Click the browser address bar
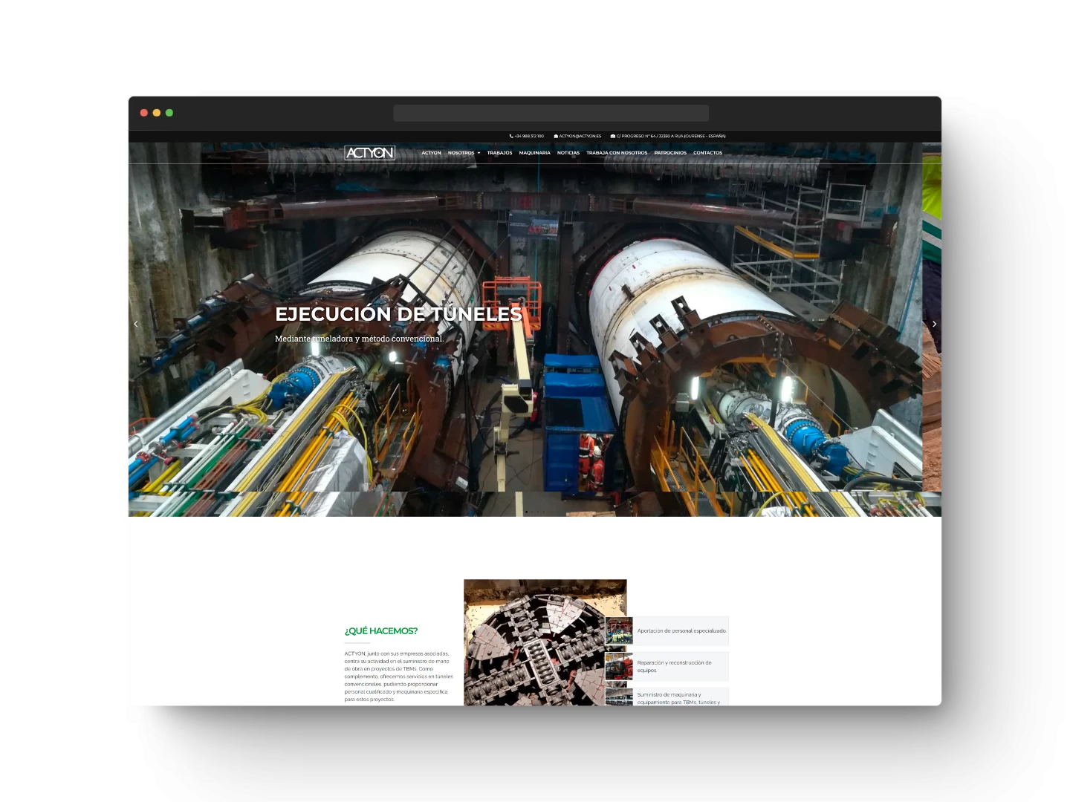This screenshot has height=802, width=1070. (x=551, y=113)
